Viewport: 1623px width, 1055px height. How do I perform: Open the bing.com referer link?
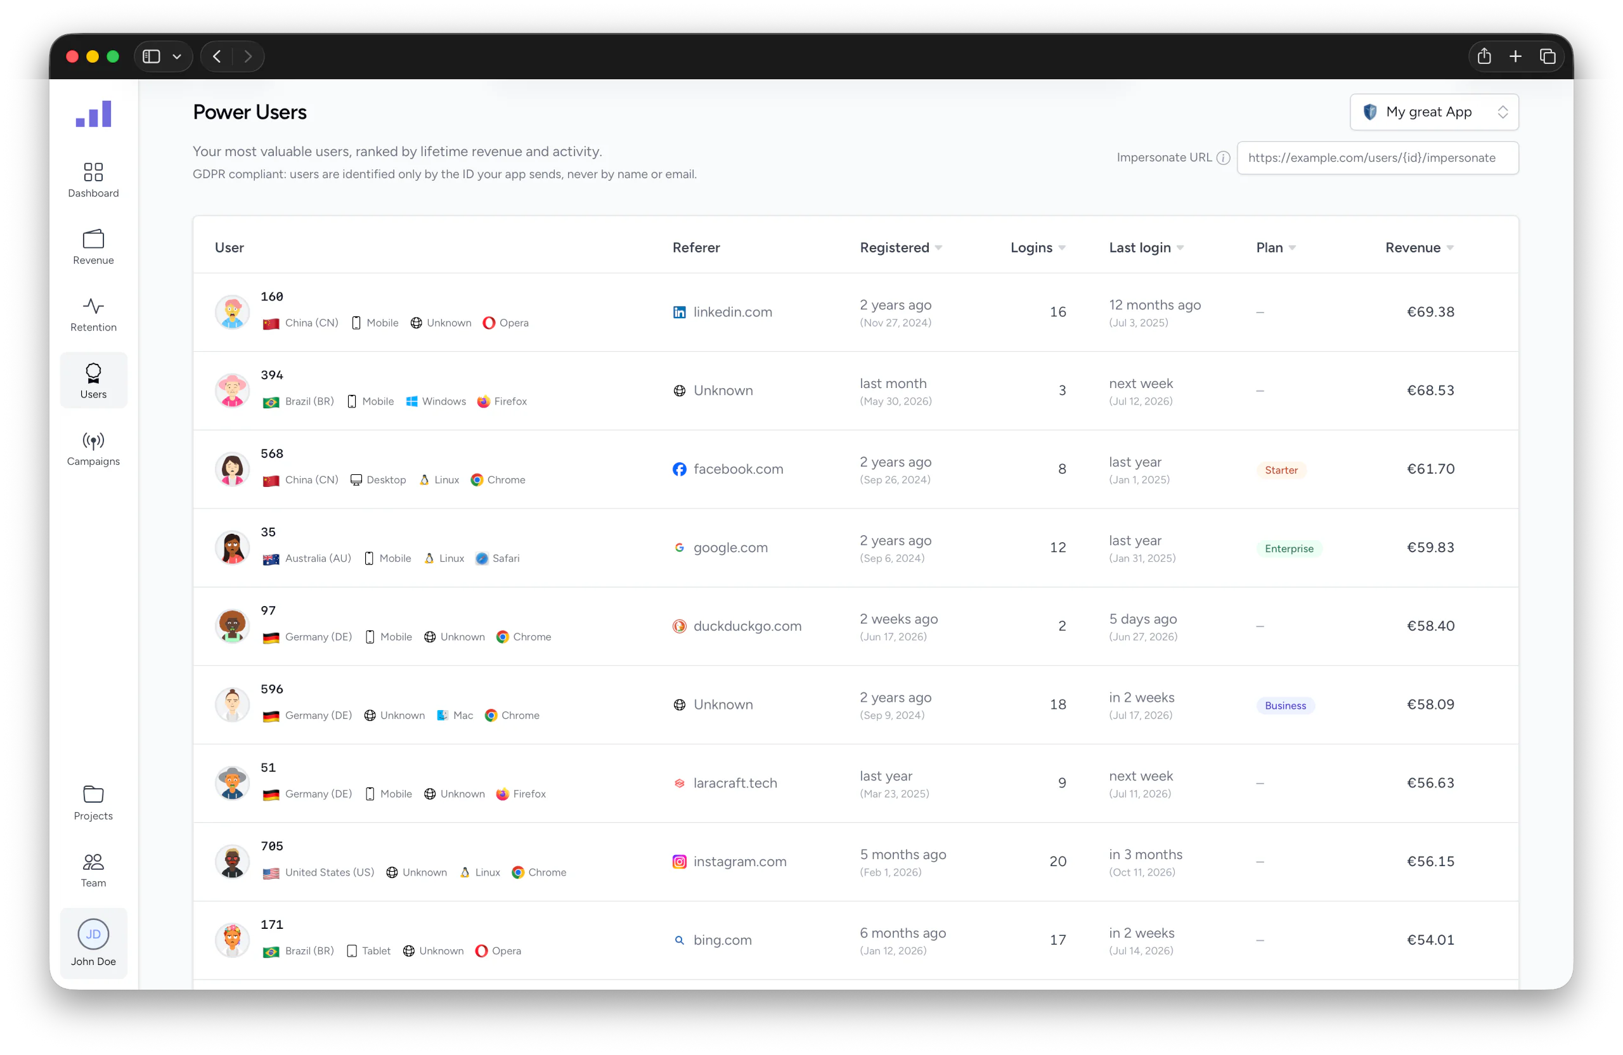click(x=722, y=940)
